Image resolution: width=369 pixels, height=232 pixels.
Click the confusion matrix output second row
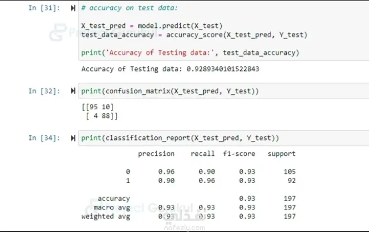102,116
